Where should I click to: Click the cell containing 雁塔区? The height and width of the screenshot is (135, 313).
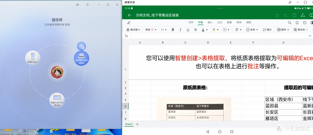(x=283, y=118)
